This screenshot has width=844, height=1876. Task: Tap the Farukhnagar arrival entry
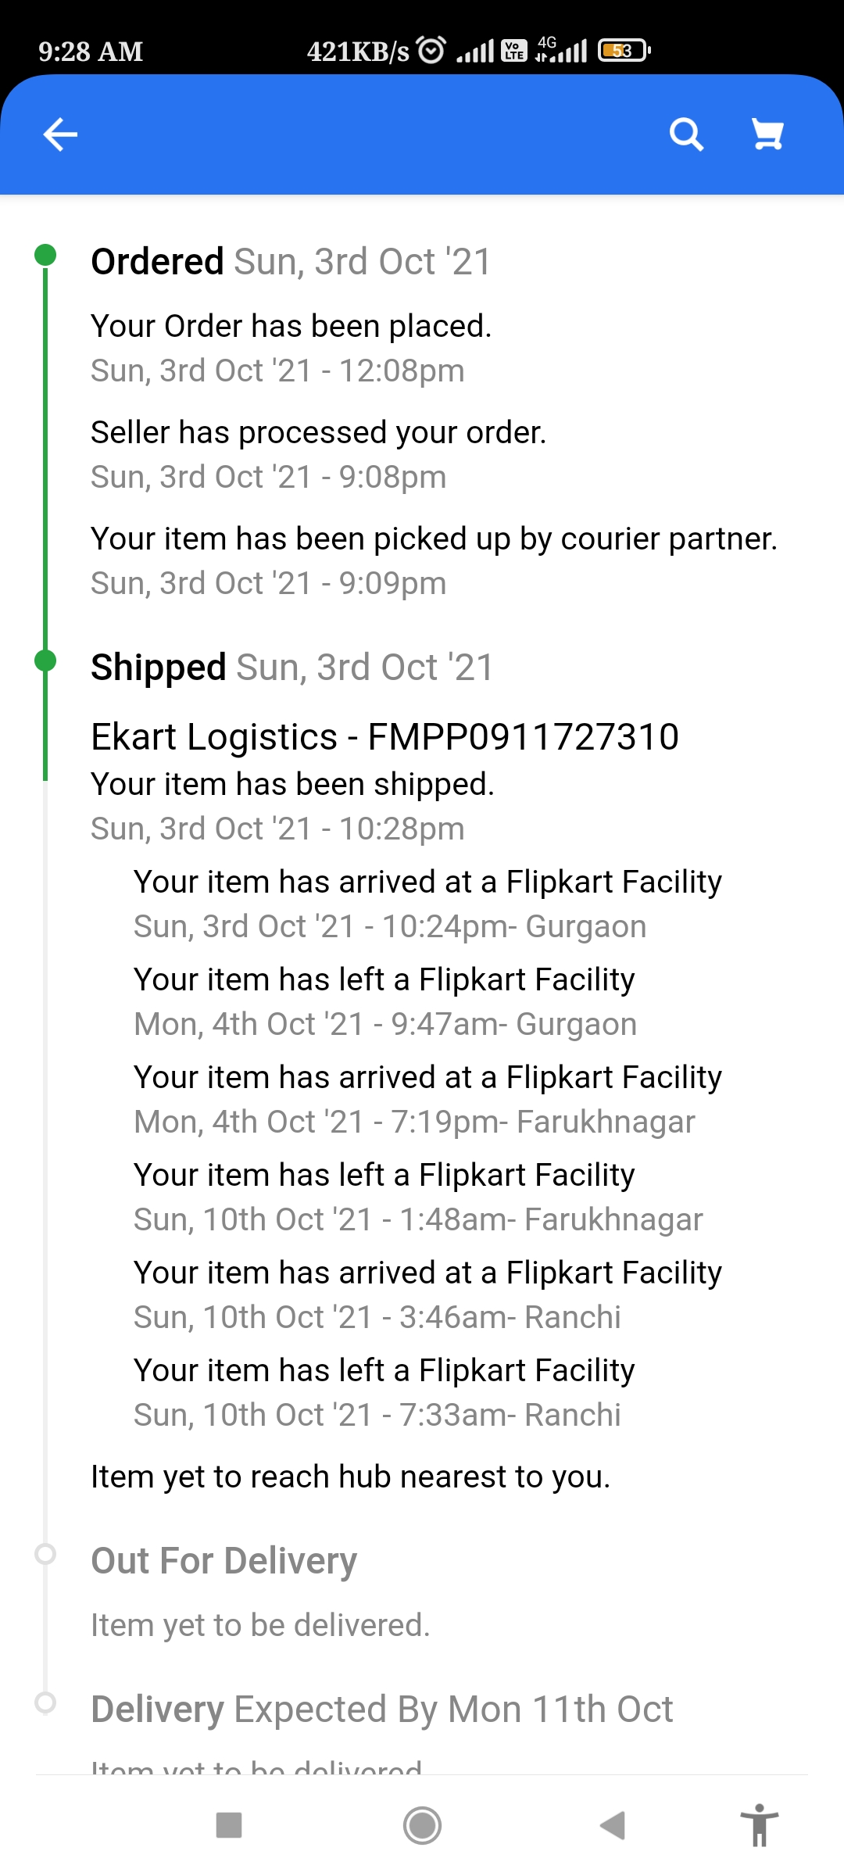pos(427,1098)
